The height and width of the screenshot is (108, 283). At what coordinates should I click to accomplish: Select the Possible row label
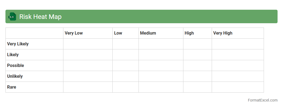(x=16, y=66)
